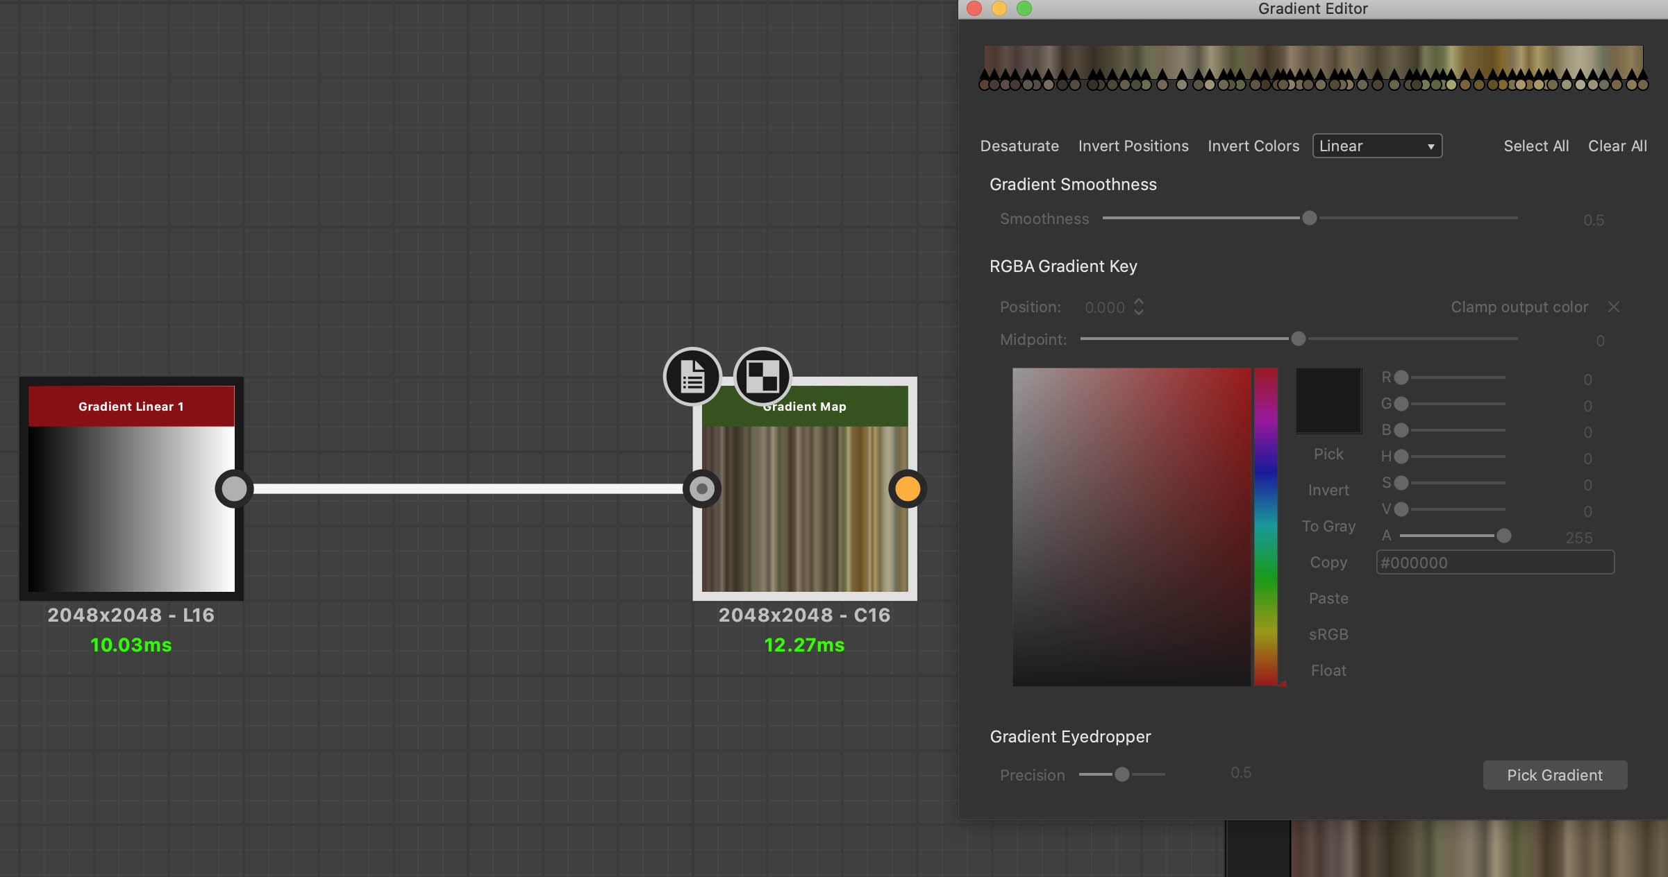Click the black color preview swatch
This screenshot has height=877, width=1668.
pyautogui.click(x=1328, y=400)
